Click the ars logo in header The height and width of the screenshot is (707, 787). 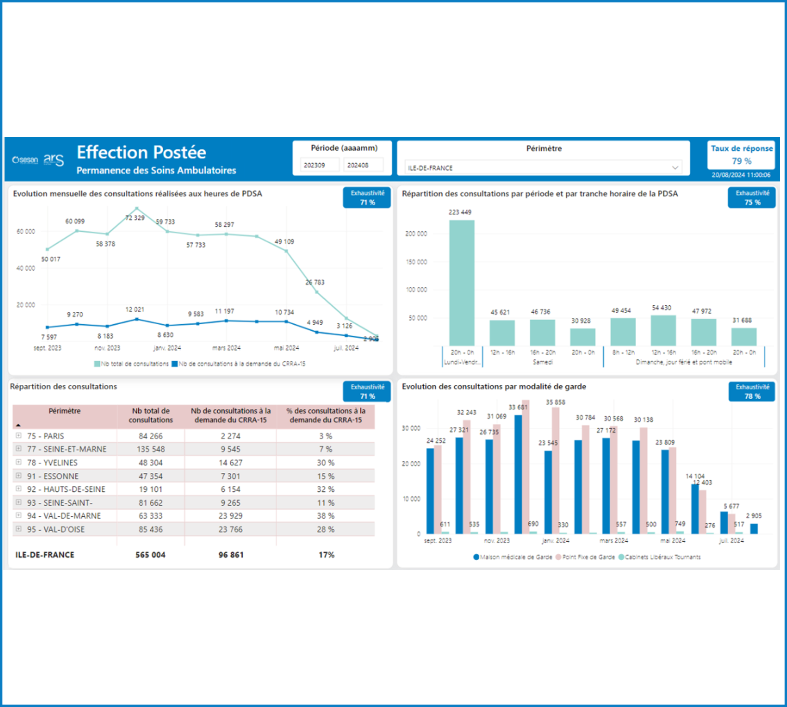53,159
